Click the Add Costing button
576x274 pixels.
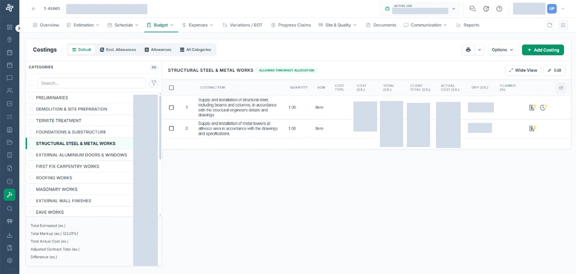[543, 50]
